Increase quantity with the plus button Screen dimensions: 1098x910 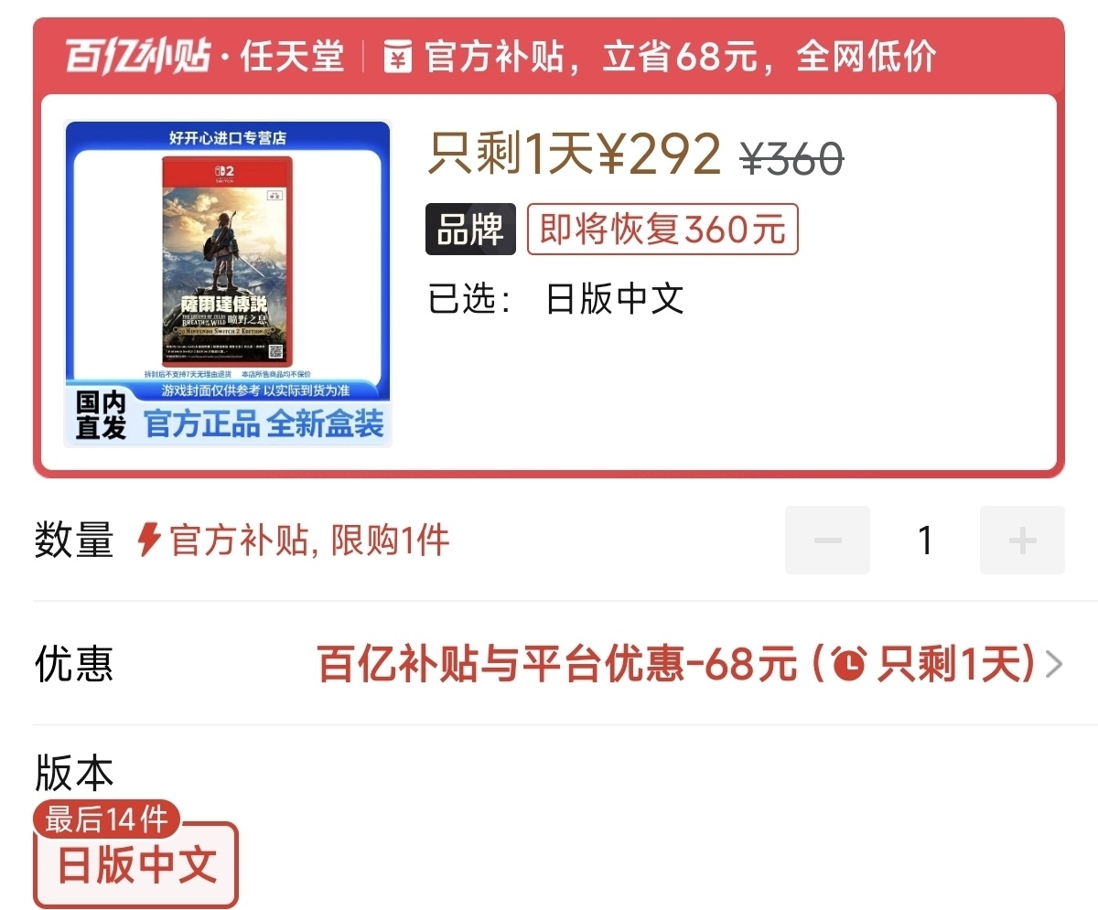(x=1022, y=540)
